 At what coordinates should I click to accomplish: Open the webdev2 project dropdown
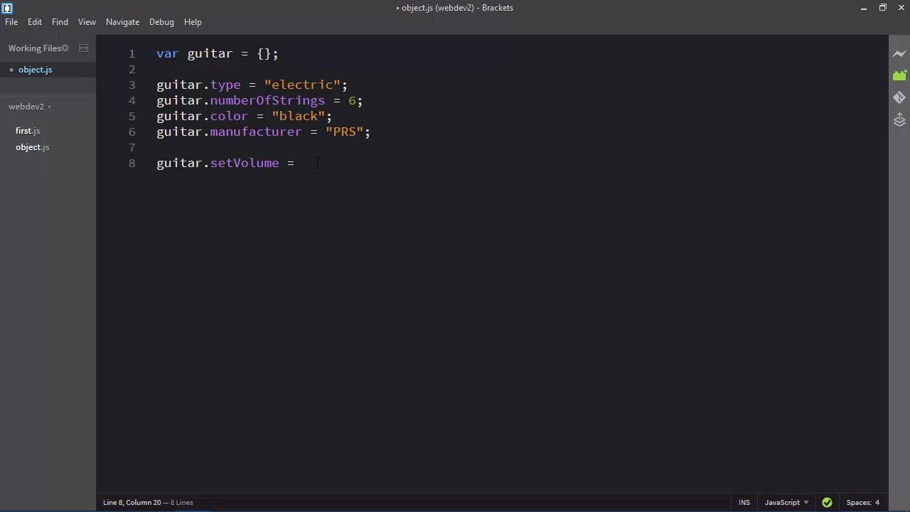point(30,107)
